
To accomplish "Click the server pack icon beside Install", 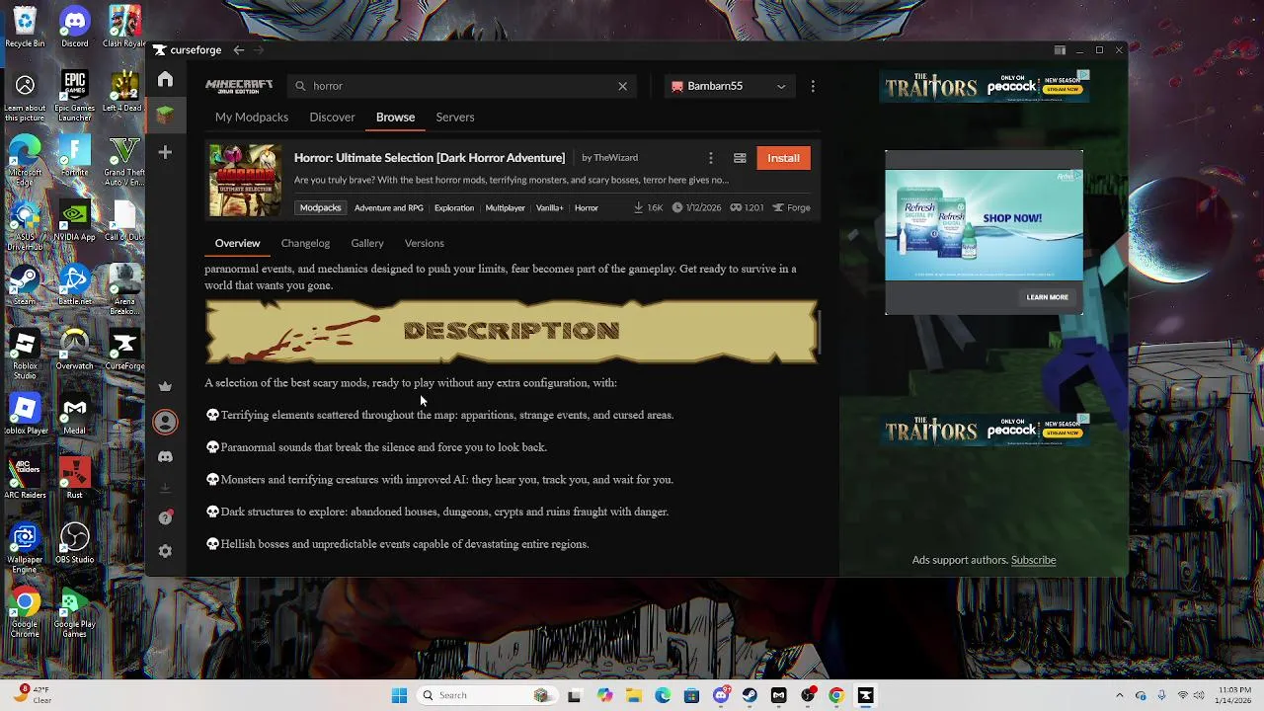I will pyautogui.click(x=740, y=158).
